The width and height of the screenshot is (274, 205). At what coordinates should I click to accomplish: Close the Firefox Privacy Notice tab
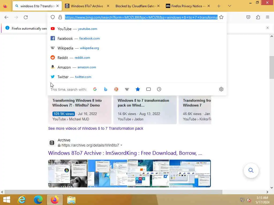pyautogui.click(x=209, y=6)
